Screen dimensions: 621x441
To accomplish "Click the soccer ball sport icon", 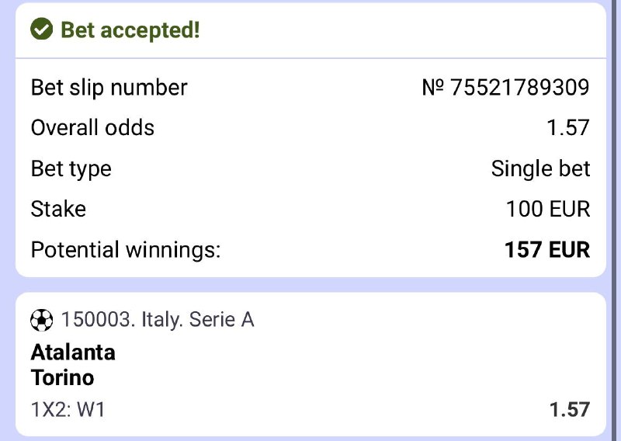I will point(41,319).
